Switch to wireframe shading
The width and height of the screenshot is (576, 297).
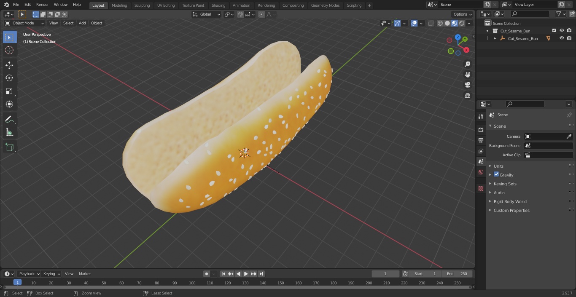pos(440,23)
